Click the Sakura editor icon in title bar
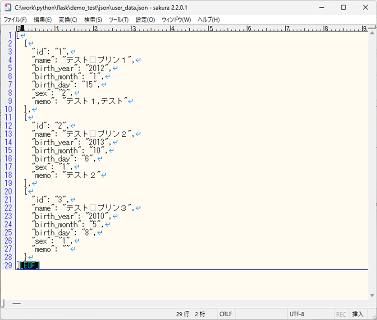377x320 pixels. point(8,8)
